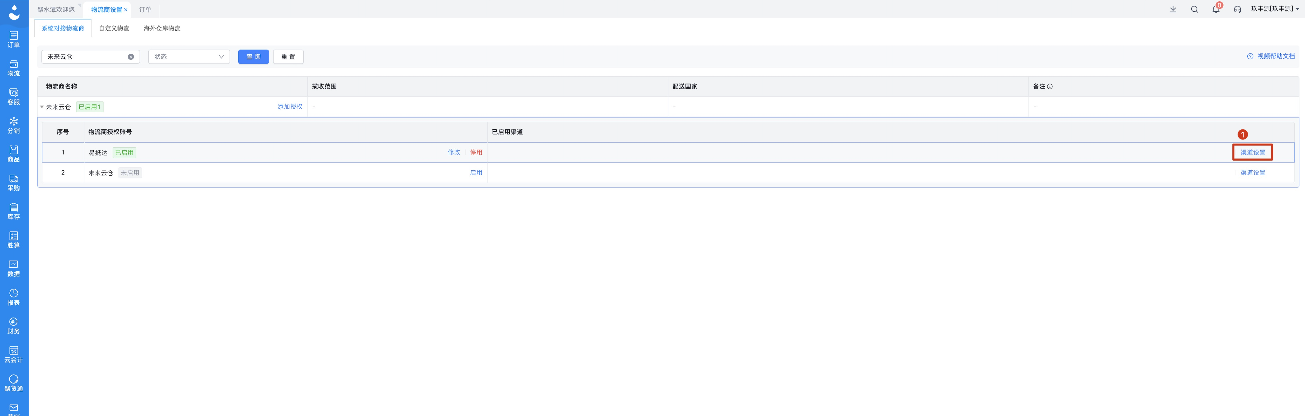Open the 库存 sidebar module
Viewport: 1305px width, 416px height.
pos(14,211)
